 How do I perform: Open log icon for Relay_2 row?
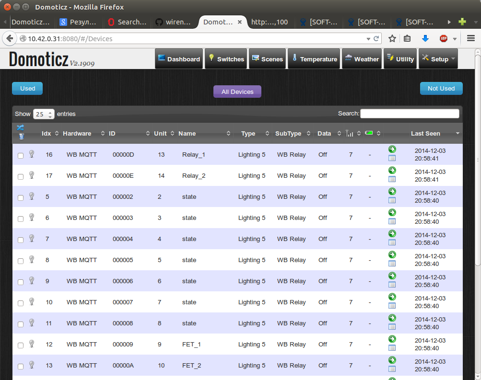pos(392,179)
